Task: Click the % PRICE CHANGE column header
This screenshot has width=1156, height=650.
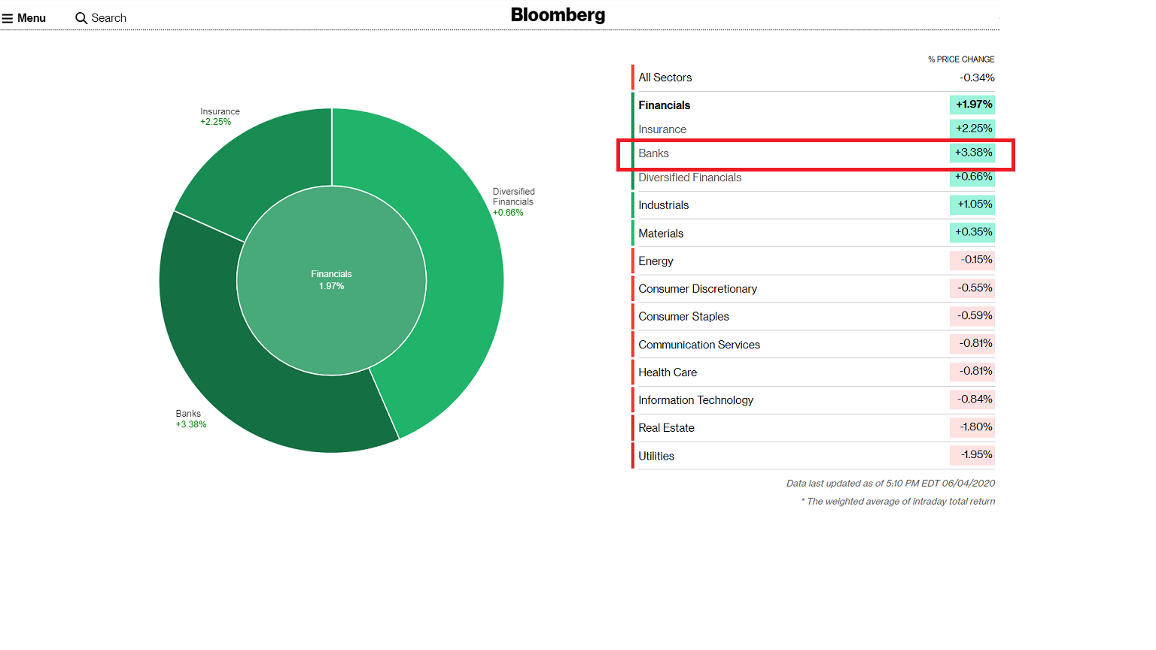Action: click(x=961, y=59)
